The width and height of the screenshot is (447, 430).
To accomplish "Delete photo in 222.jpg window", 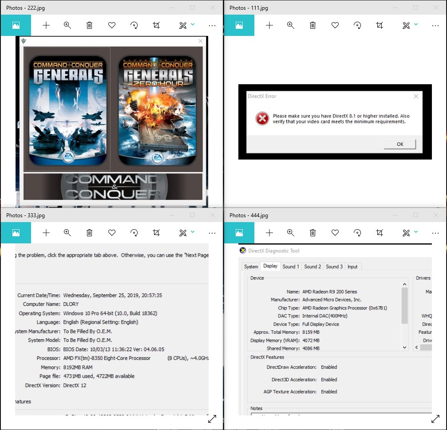I will tap(89, 25).
